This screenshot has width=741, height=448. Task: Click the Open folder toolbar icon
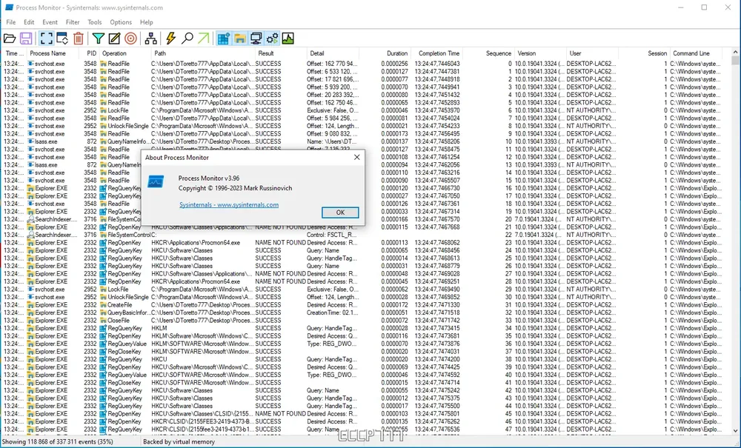(10, 39)
